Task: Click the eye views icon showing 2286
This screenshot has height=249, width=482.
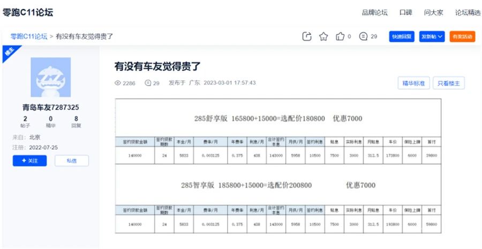Action: click(118, 83)
